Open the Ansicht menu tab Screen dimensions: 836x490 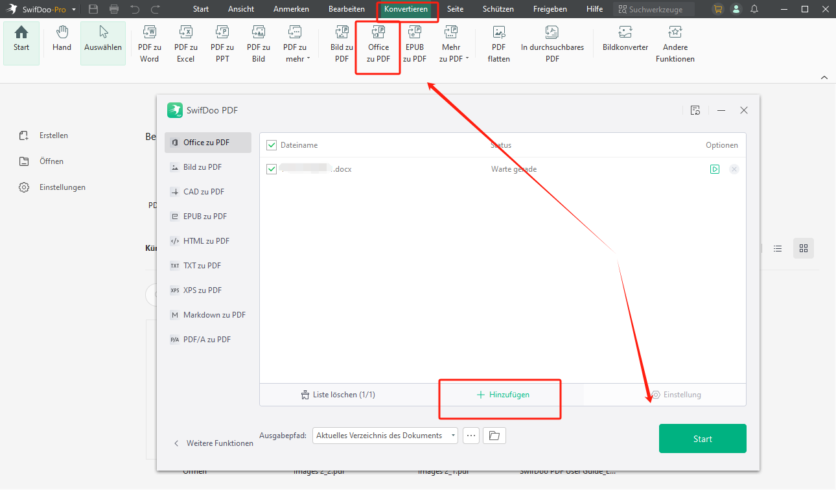(241, 9)
